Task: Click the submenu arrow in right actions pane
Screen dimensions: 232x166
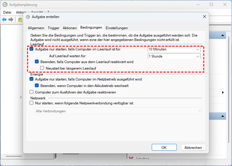Action: tap(223, 93)
